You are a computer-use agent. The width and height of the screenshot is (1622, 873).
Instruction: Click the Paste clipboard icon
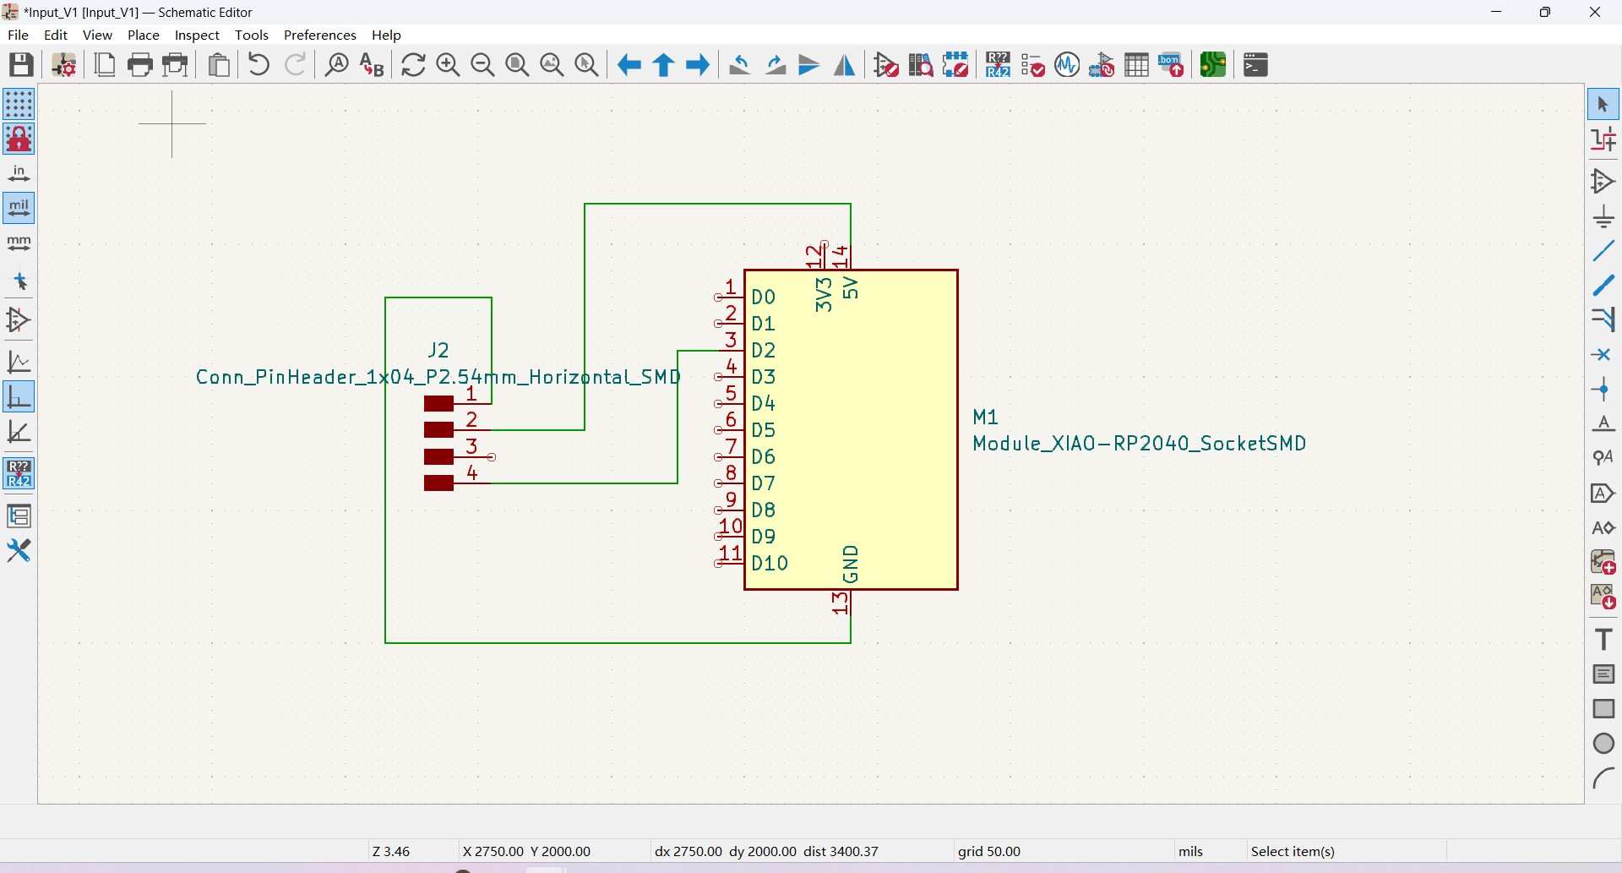pyautogui.click(x=219, y=65)
